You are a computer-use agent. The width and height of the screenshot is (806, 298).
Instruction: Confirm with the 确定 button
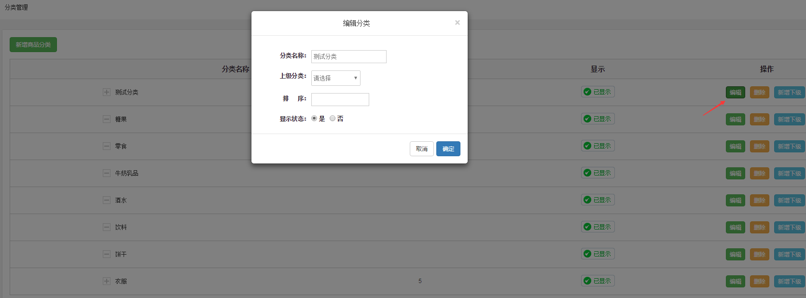[x=448, y=149]
